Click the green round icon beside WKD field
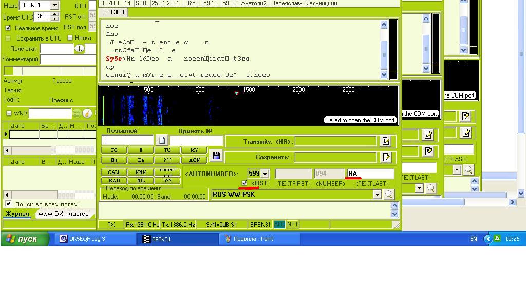Image resolution: width=526 pixels, height=308 pixels. [77, 113]
